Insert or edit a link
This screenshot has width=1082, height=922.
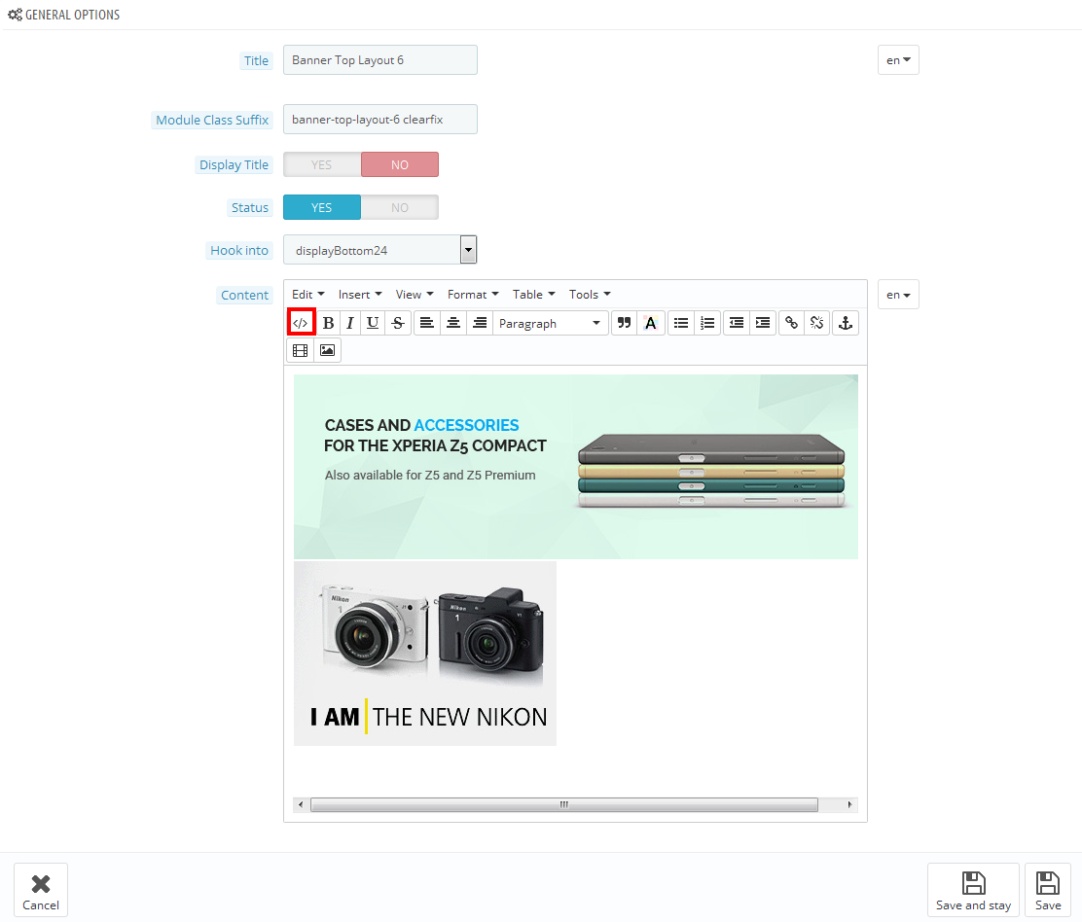coord(791,323)
